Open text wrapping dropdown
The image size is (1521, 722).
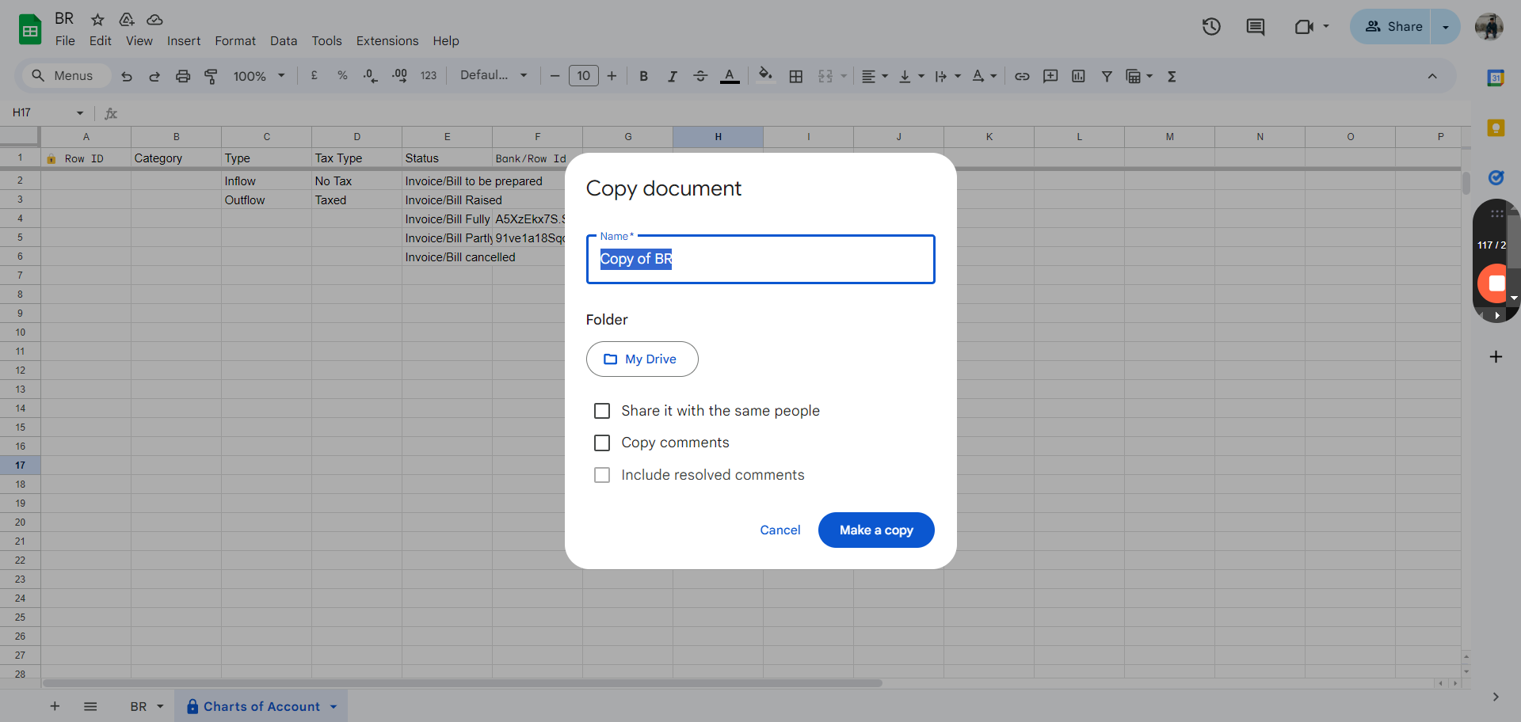[x=947, y=76]
